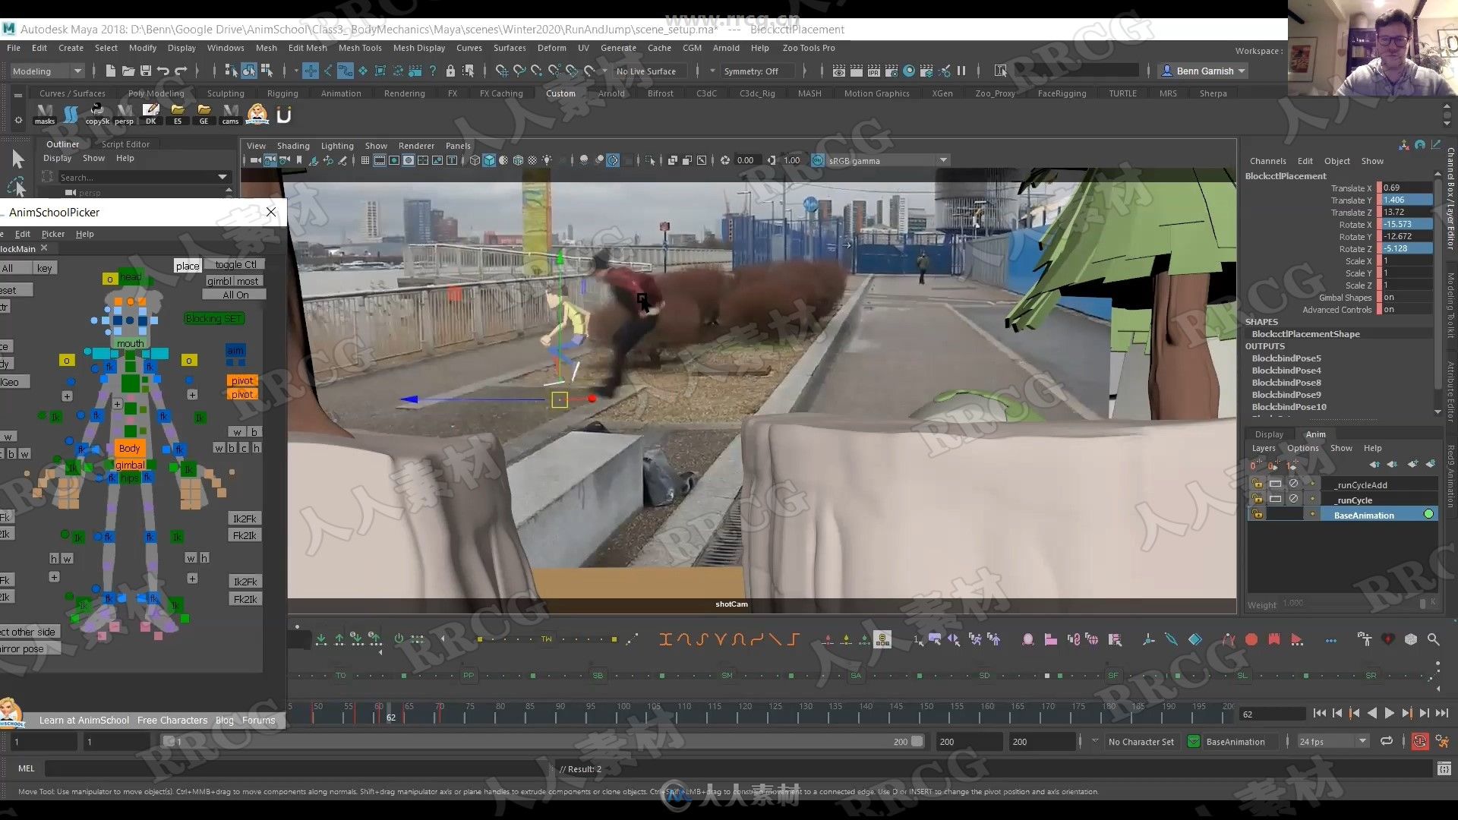The width and height of the screenshot is (1458, 820).
Task: Click the Body picker button
Action: 130,449
